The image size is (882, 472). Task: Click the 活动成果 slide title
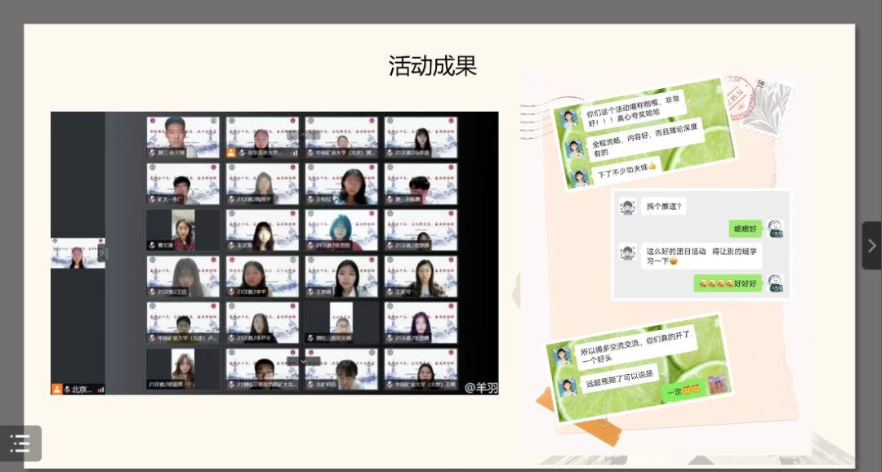coord(432,66)
